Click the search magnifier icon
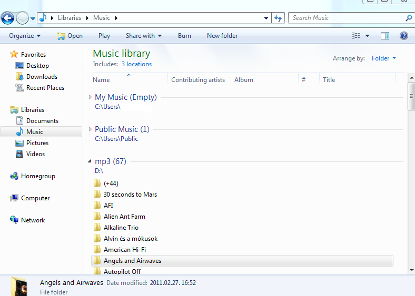Screen dimensions: 415x296 click(x=409, y=18)
